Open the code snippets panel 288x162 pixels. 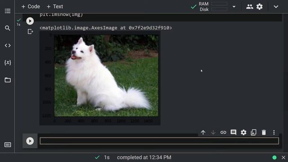(x=8, y=45)
